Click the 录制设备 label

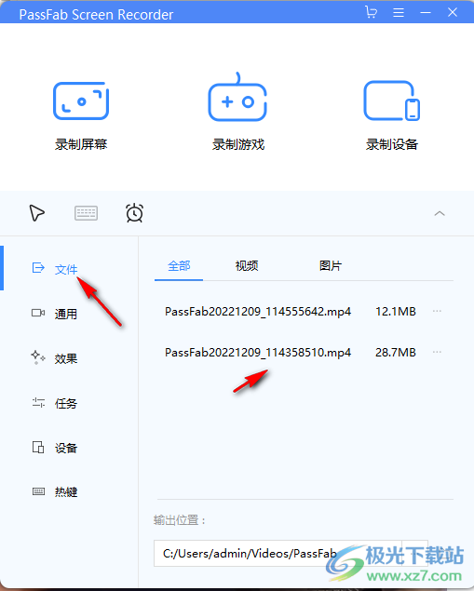392,144
